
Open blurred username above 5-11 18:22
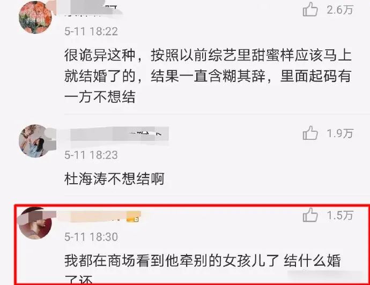(91, 10)
